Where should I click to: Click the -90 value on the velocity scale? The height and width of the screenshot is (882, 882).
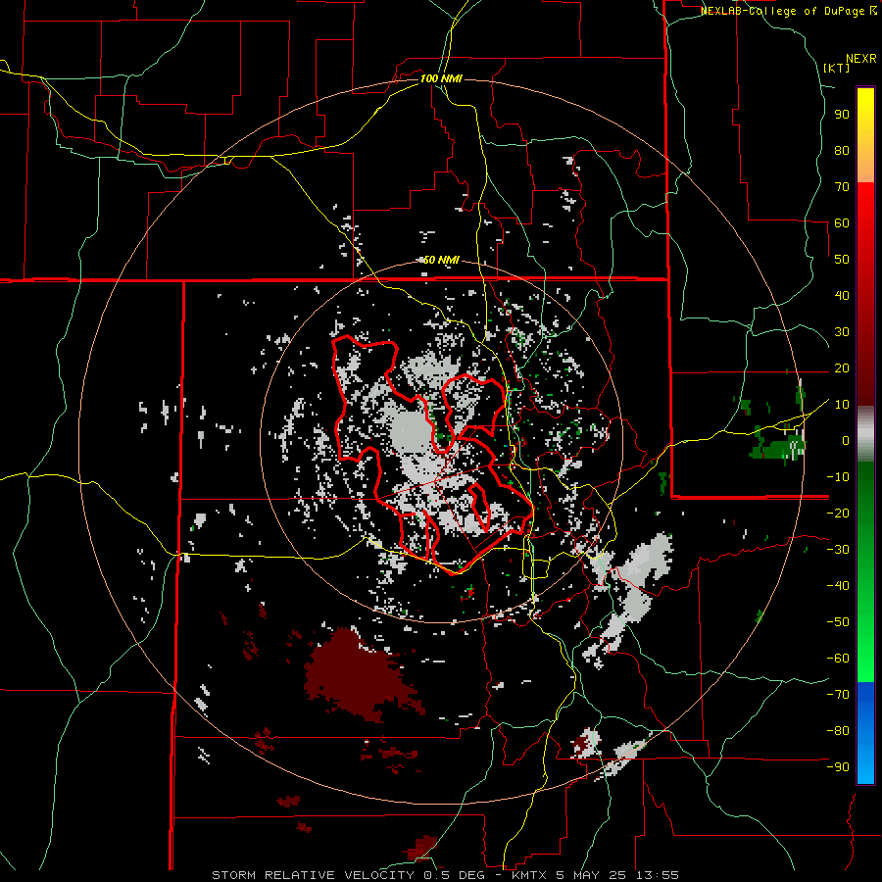coord(838,766)
